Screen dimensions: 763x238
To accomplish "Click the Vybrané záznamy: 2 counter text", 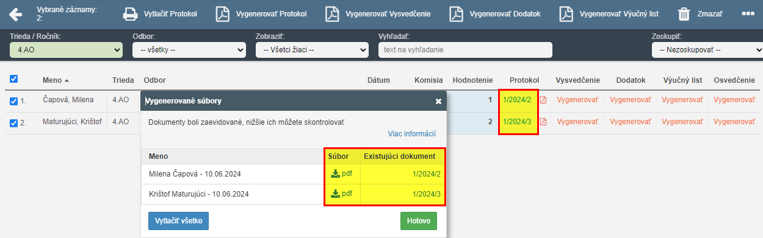I will tap(67, 13).
